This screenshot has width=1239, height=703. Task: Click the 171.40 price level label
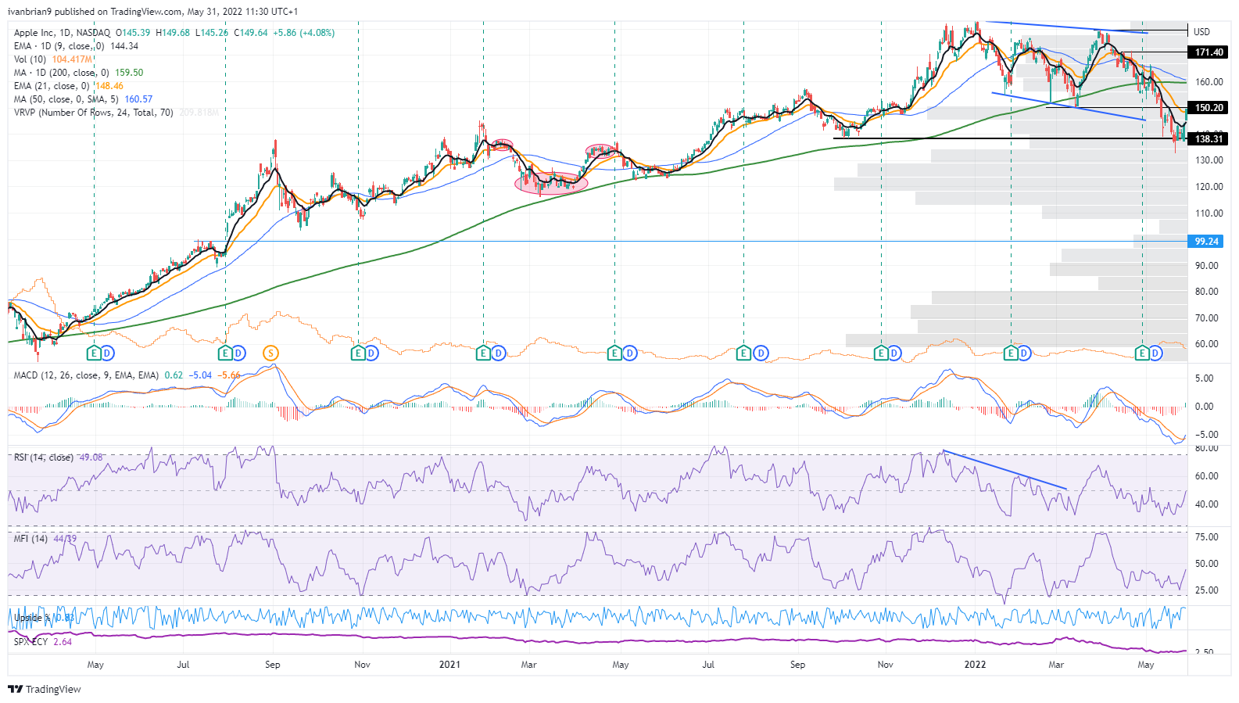[1209, 52]
